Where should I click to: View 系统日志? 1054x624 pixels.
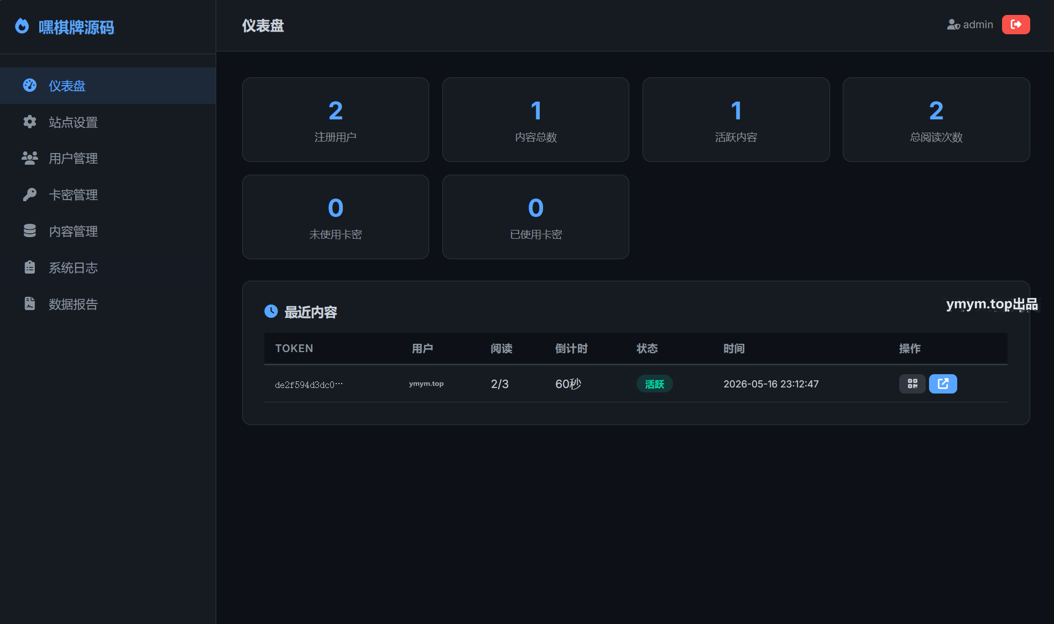(x=108, y=268)
